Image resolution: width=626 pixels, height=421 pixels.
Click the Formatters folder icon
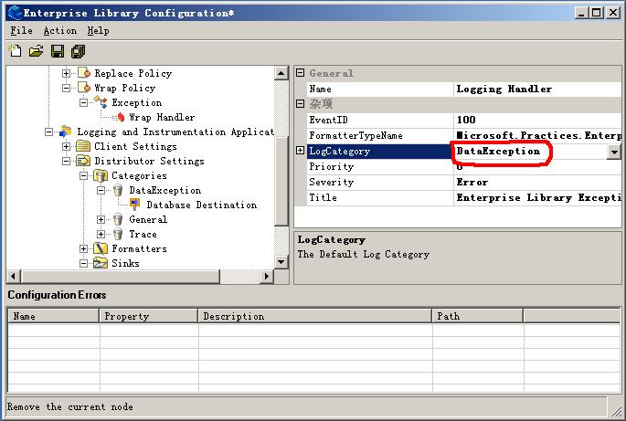pos(101,248)
